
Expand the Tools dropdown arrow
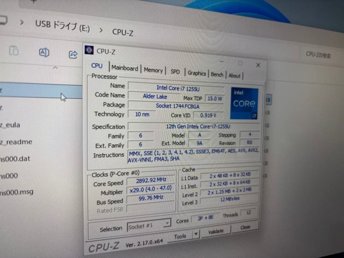pos(196,234)
